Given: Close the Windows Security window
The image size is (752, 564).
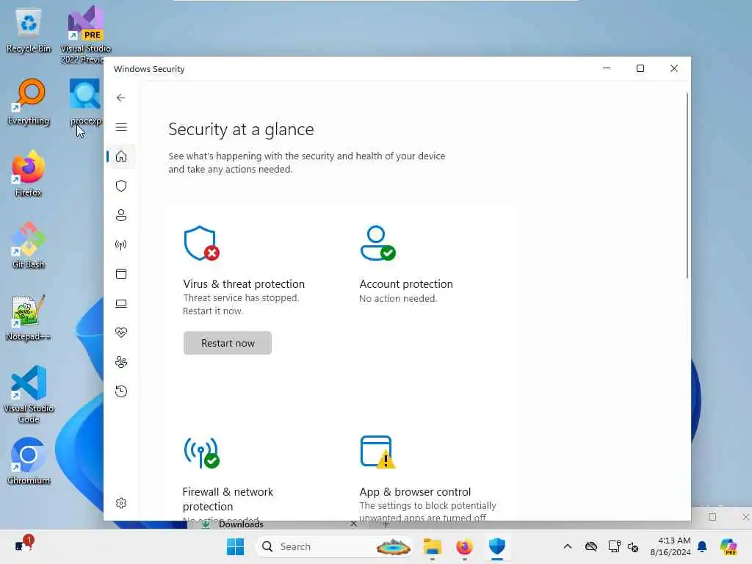Looking at the screenshot, I should tap(674, 68).
